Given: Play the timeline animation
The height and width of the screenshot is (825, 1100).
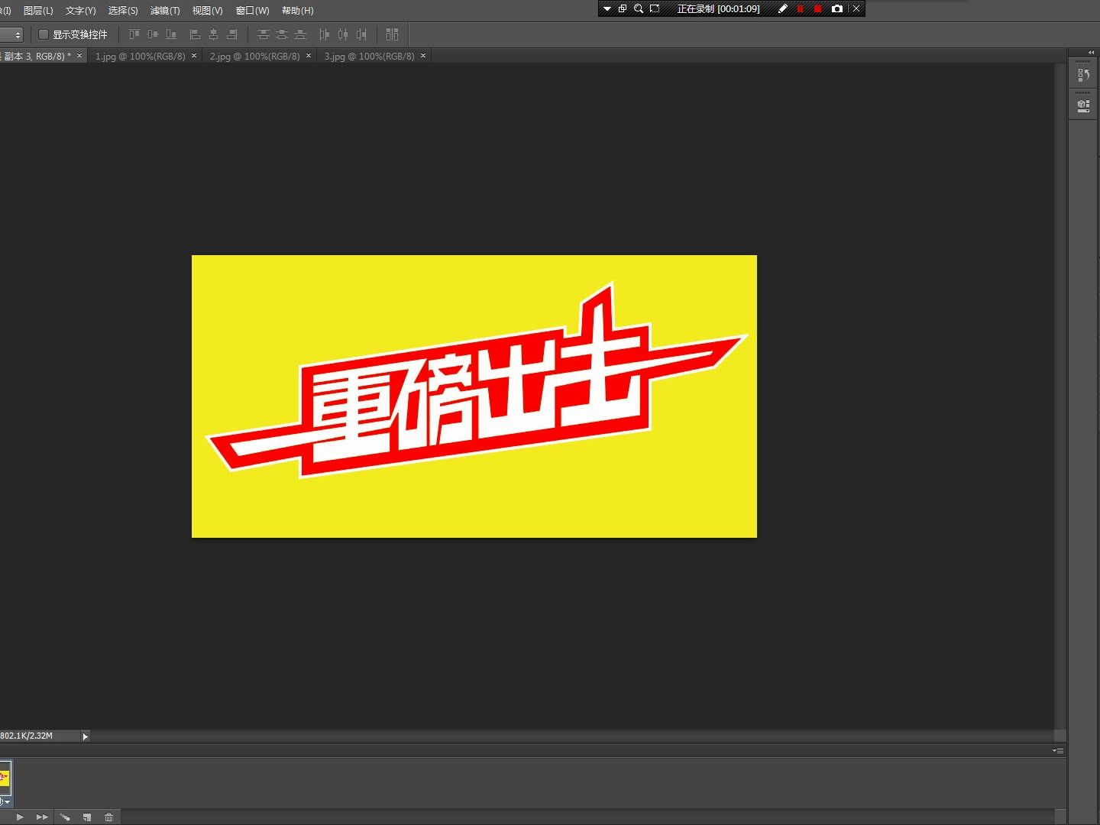Looking at the screenshot, I should pos(20,817).
